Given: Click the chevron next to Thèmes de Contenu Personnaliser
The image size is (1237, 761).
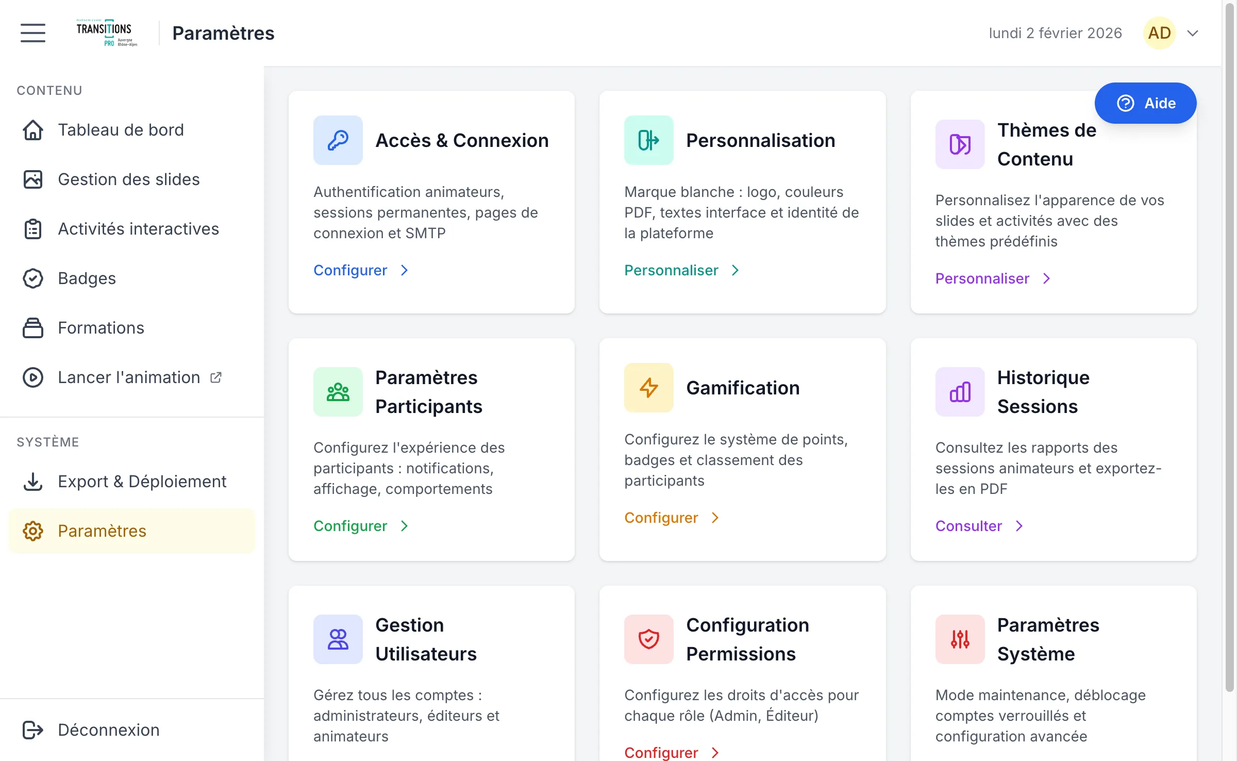Looking at the screenshot, I should (1047, 278).
